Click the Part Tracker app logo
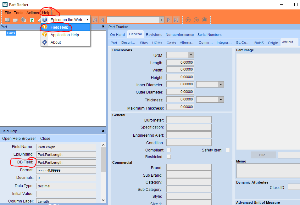The image size is (300, 205). (x=5, y=4)
